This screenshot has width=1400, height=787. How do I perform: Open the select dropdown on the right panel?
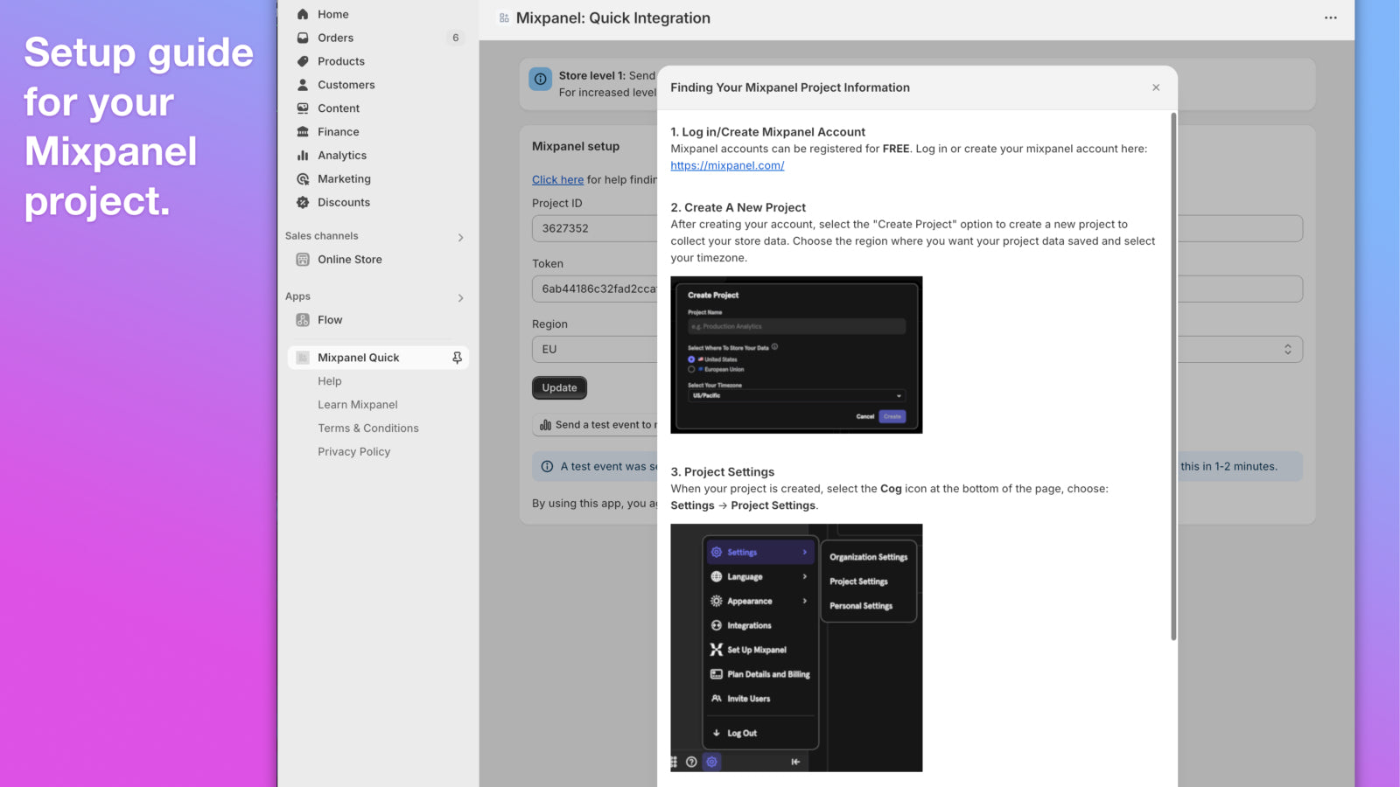(x=1287, y=349)
